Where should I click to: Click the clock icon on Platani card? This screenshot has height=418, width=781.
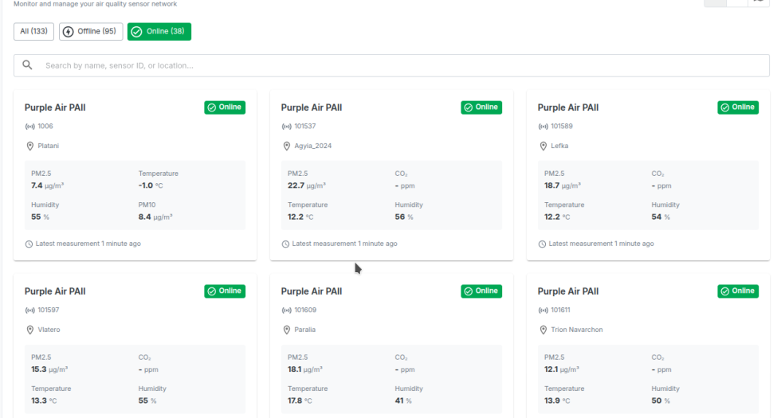click(29, 244)
